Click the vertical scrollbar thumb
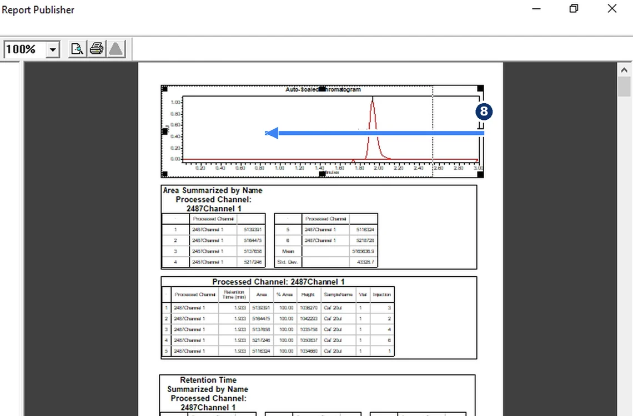 coord(624,87)
